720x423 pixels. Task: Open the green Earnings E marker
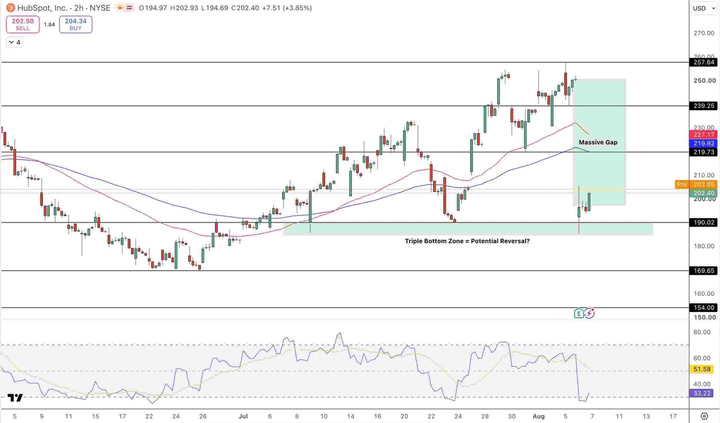[x=578, y=313]
